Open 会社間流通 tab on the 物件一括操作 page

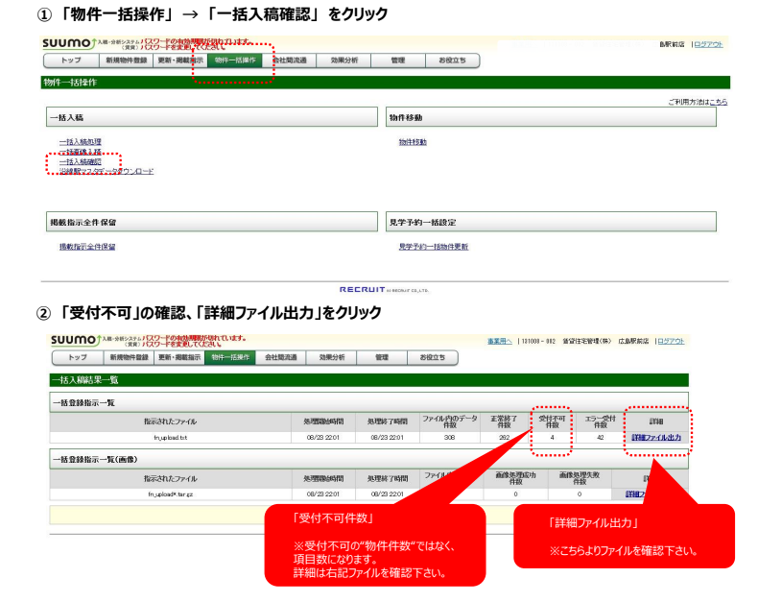pyautogui.click(x=290, y=60)
